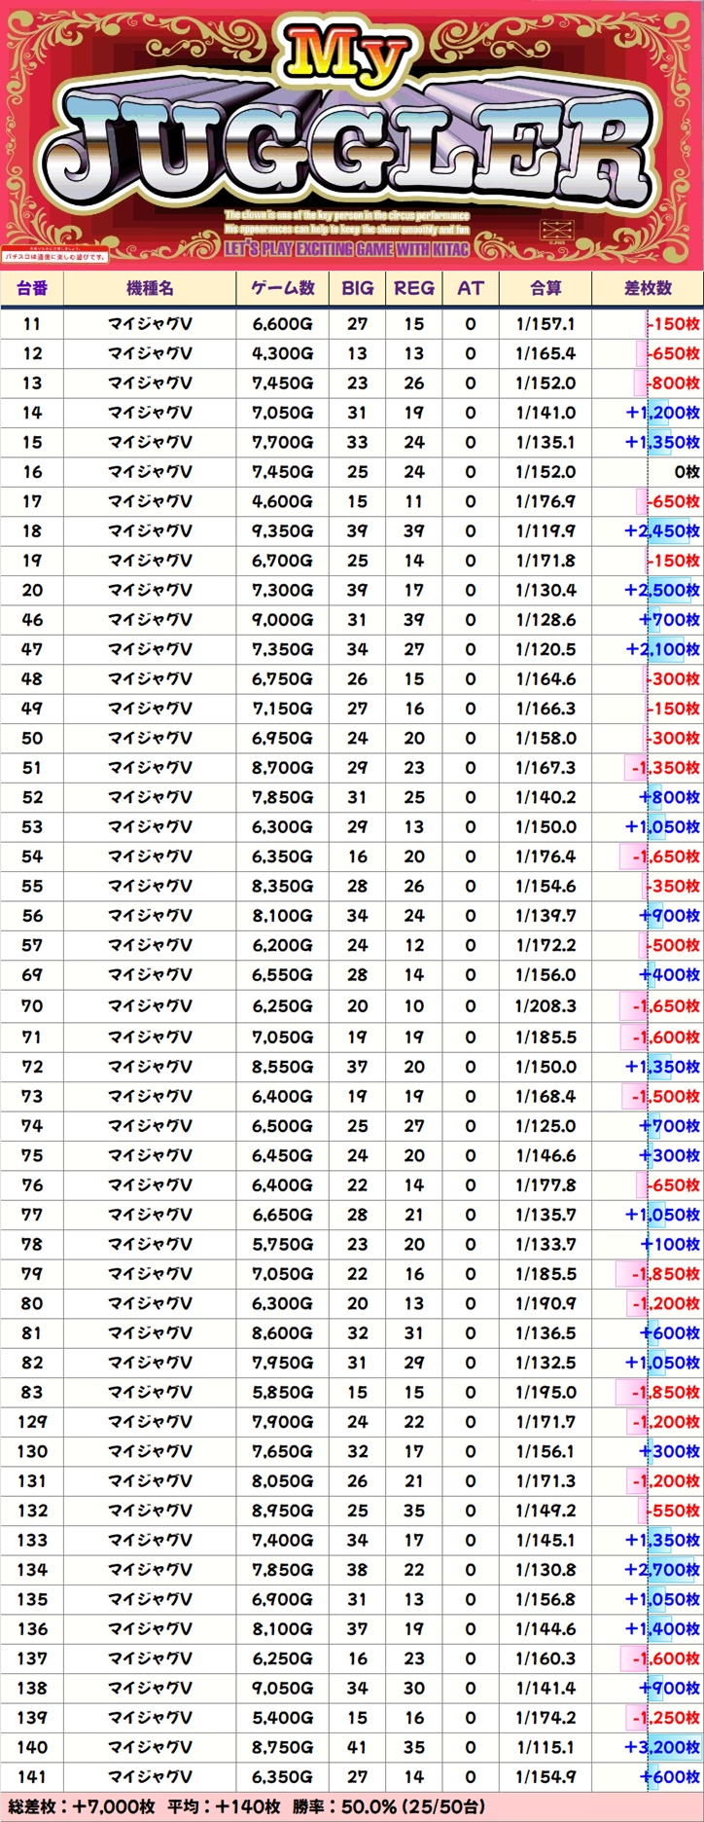Sort by the 差枚数 column header
The height and width of the screenshot is (1822, 704).
[x=648, y=289]
